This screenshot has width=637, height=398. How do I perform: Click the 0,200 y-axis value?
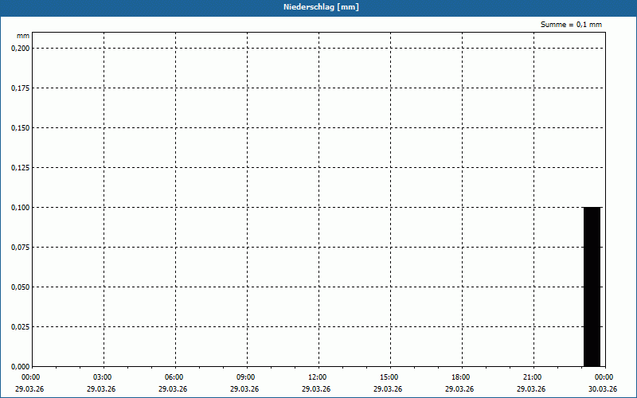[x=19, y=48]
